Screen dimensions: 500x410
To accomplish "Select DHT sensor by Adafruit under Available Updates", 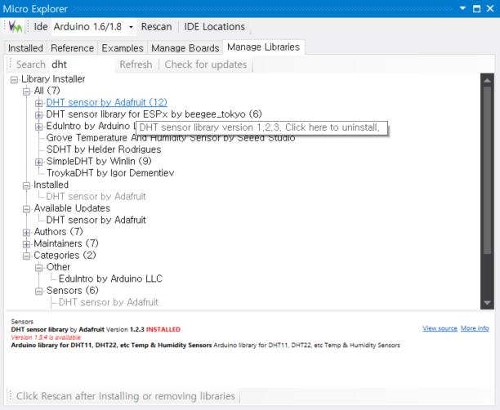I will 96,220.
